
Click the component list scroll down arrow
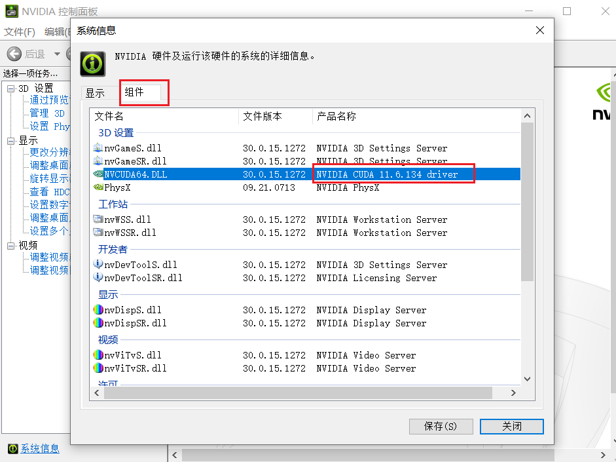point(527,379)
